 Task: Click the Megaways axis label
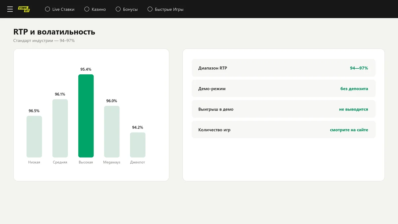(x=112, y=162)
